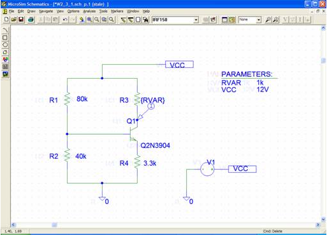Open the Draw menu
The image size is (327, 235).
tap(31, 11)
